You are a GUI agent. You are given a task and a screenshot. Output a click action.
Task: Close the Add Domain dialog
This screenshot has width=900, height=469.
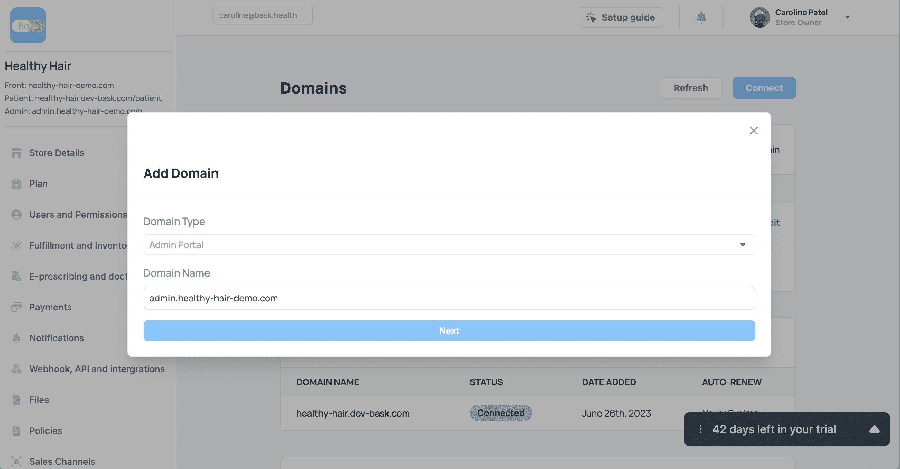(754, 131)
